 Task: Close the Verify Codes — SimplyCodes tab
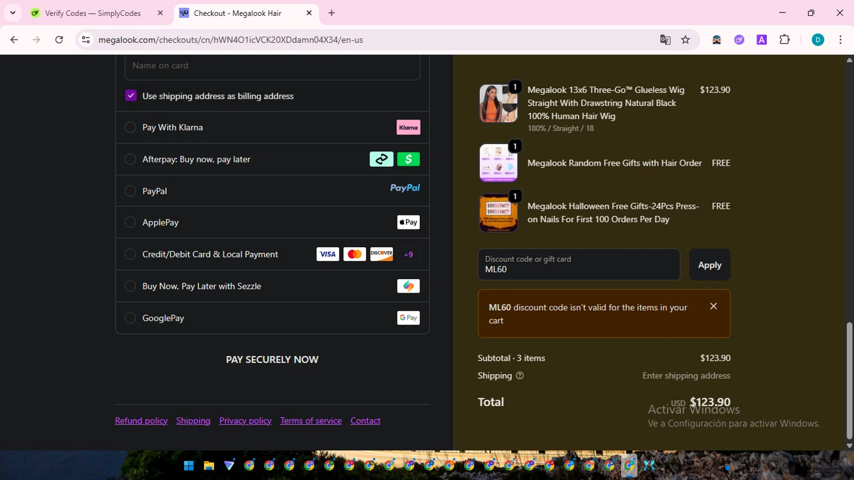pyautogui.click(x=160, y=13)
